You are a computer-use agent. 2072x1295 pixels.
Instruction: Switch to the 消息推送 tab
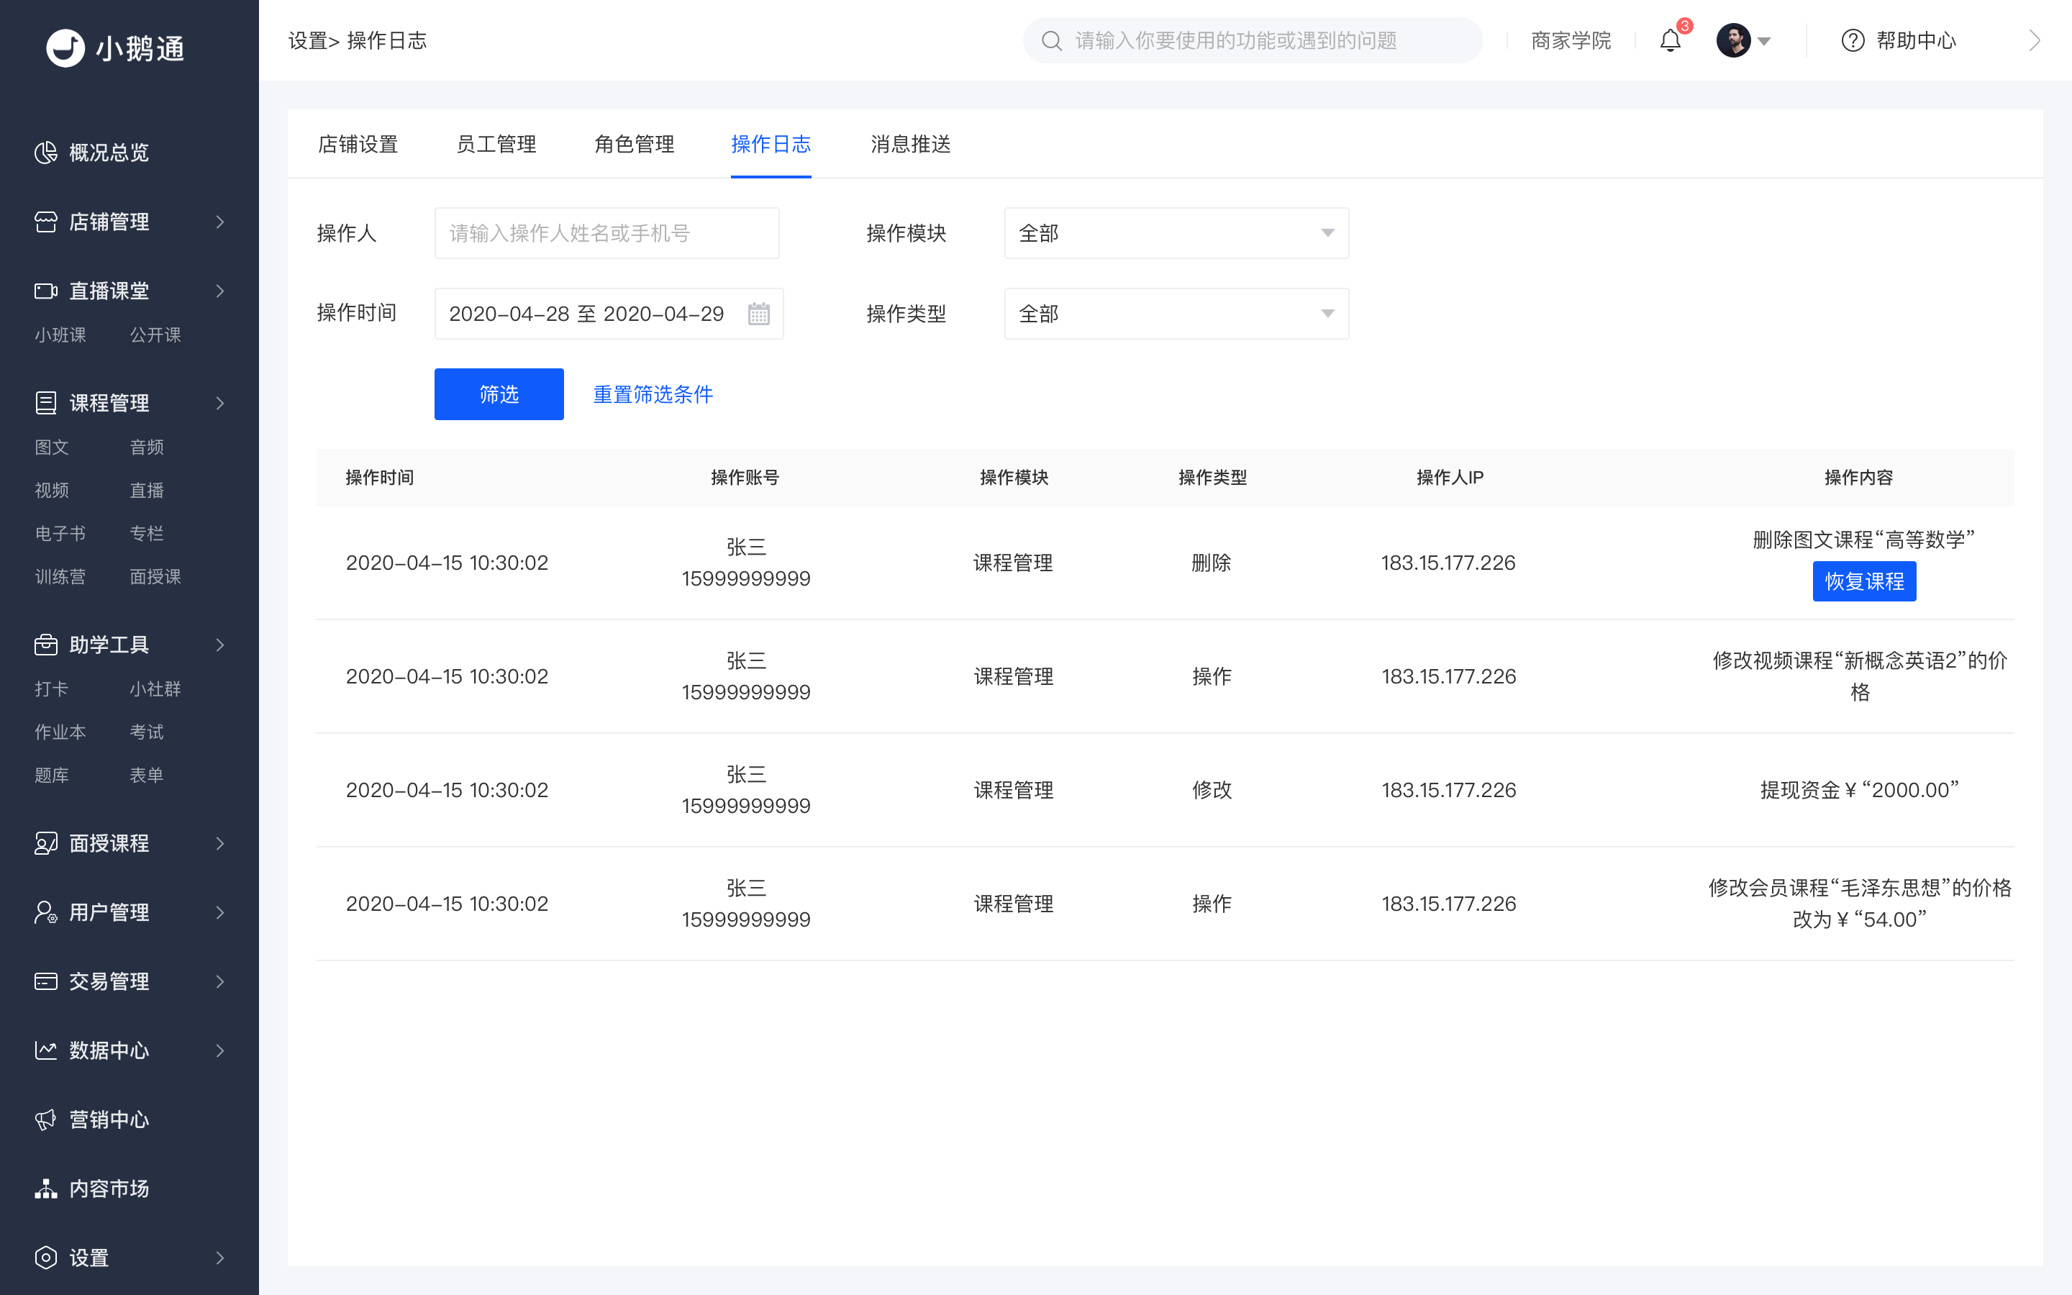click(x=910, y=144)
